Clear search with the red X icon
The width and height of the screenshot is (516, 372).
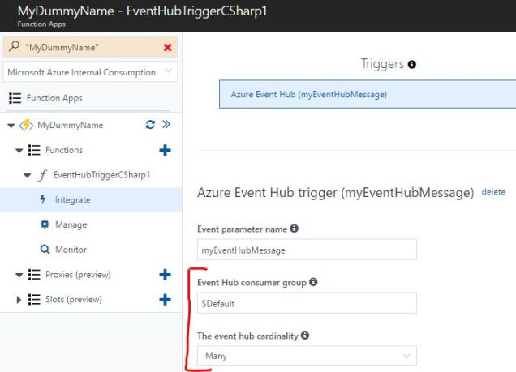(167, 47)
